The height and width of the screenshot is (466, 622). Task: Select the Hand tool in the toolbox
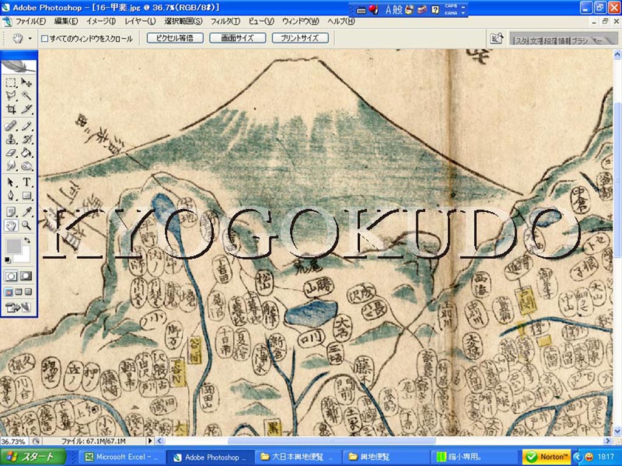click(x=11, y=226)
